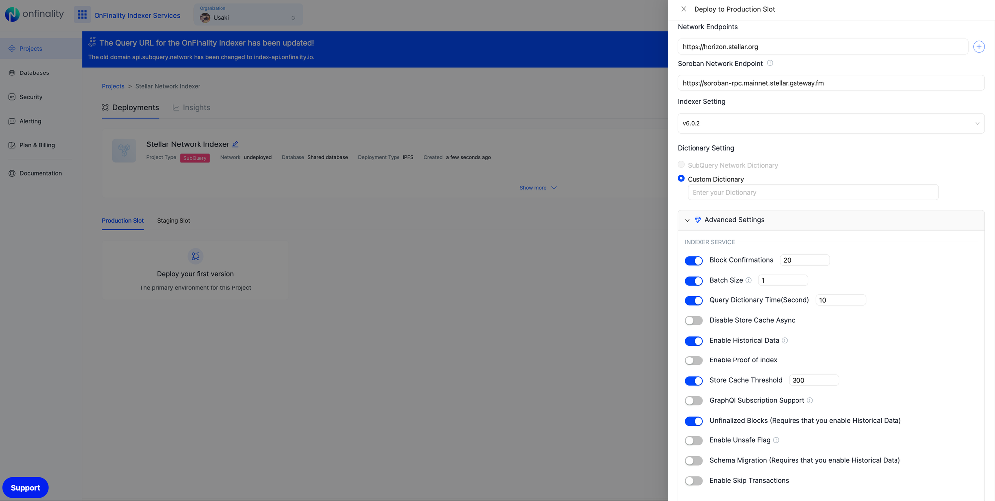
Task: Collapse the Advanced Settings section
Action: tap(687, 220)
